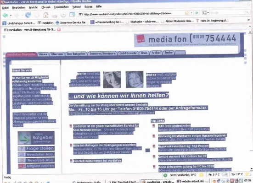Screen dimensions: 253x183
Task: Open the Über uns nav tab
Action: tap(57, 54)
